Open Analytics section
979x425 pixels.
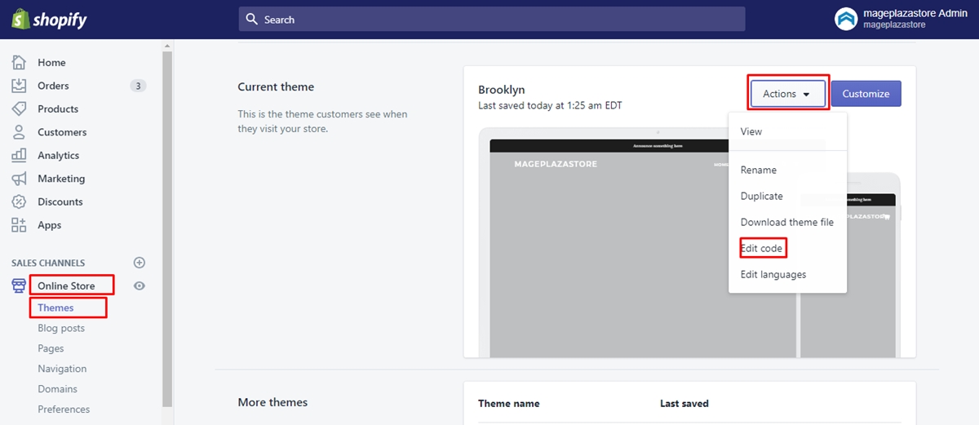[59, 156]
